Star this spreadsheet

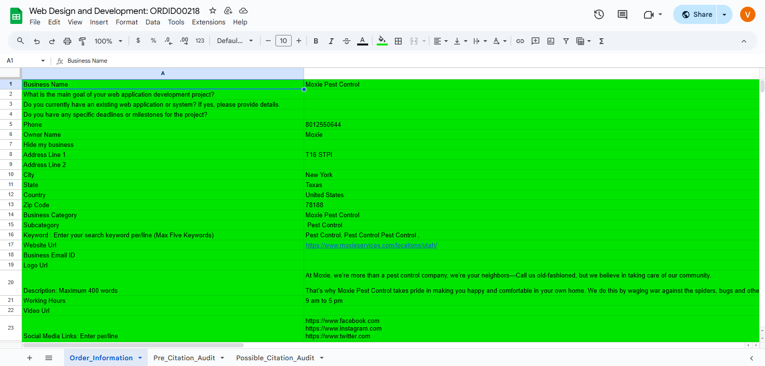213,11
